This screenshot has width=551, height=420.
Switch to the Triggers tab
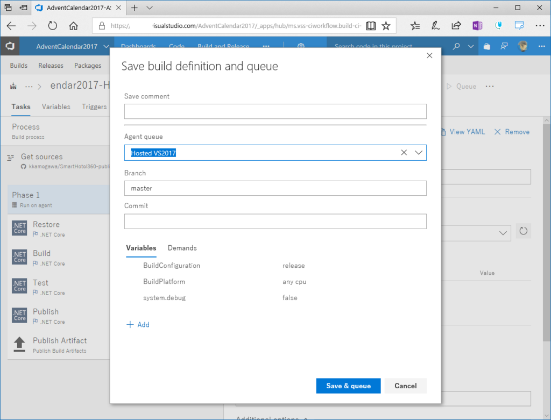pyautogui.click(x=94, y=107)
